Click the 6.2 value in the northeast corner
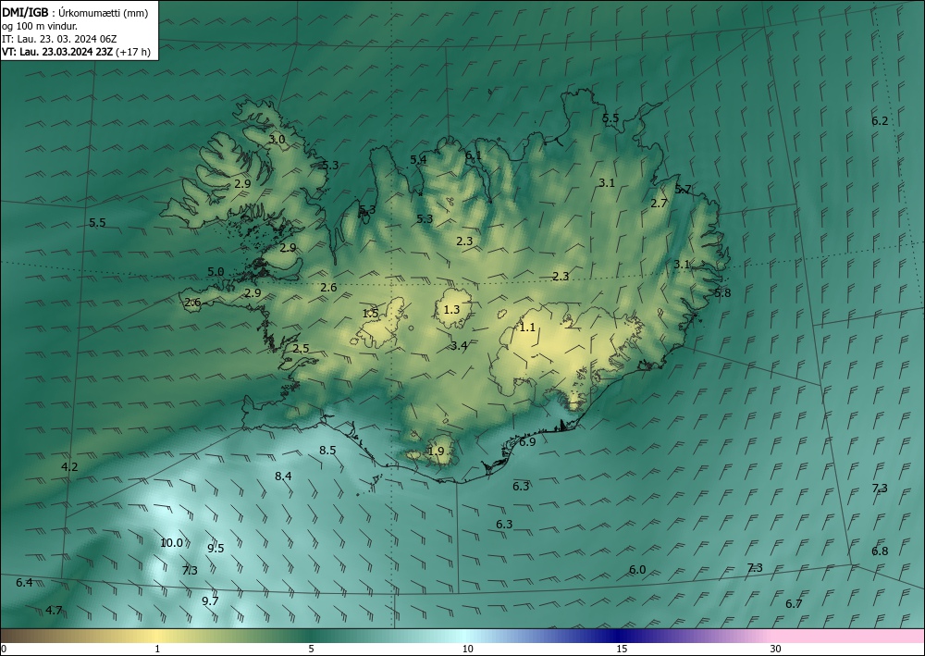This screenshot has width=925, height=656. tap(880, 121)
